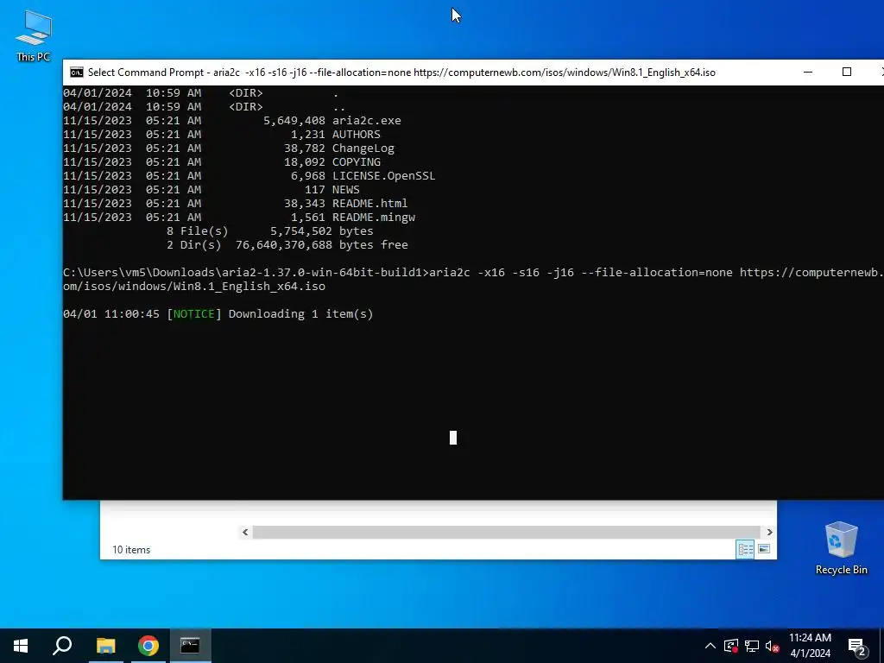Launch Google Chrome from the taskbar
Viewport: 884px width, 663px height.
pyautogui.click(x=148, y=646)
